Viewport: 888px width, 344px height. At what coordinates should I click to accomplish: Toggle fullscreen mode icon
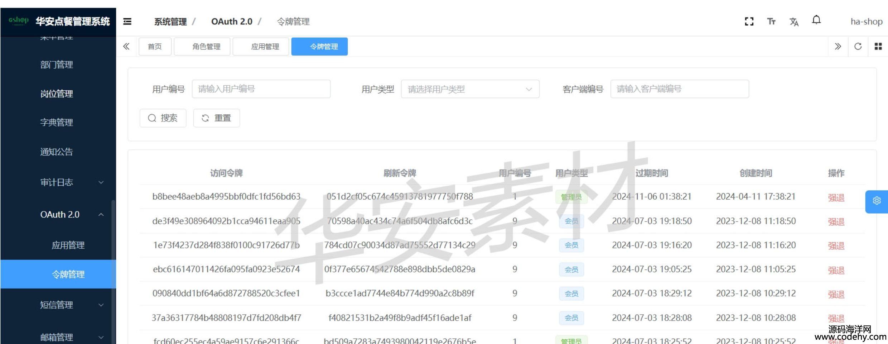(749, 21)
